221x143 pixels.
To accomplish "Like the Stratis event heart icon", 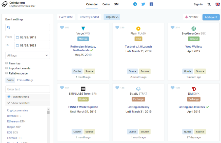I will [x=117, y=88].
